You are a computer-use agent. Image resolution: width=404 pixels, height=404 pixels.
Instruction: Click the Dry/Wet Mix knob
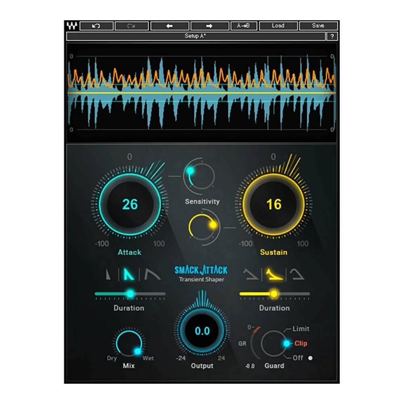tap(129, 343)
